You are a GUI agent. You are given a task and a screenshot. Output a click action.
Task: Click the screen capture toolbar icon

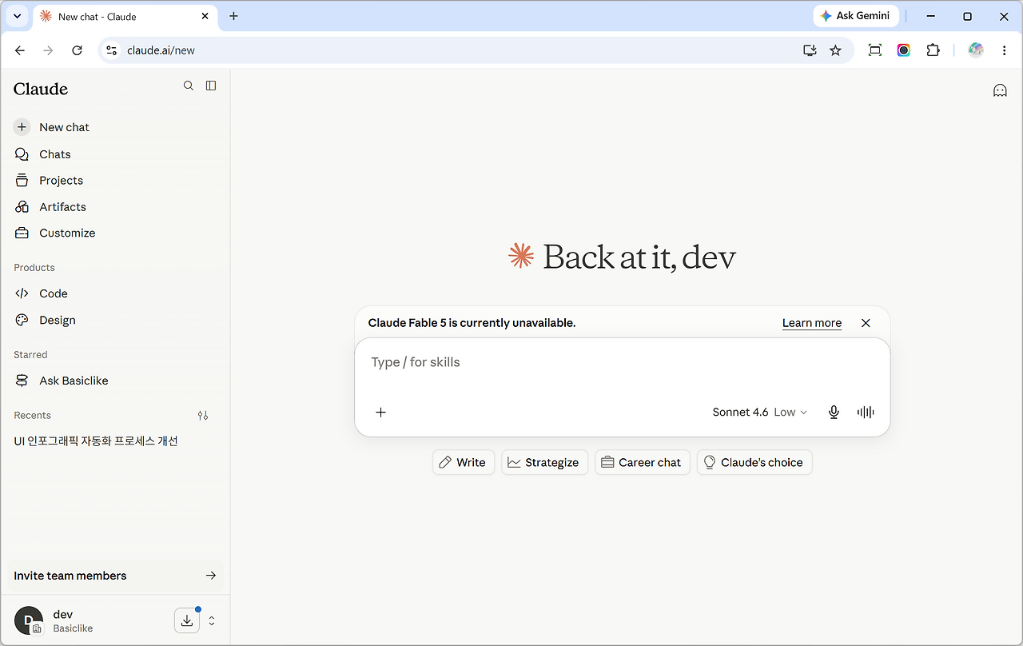(x=875, y=50)
